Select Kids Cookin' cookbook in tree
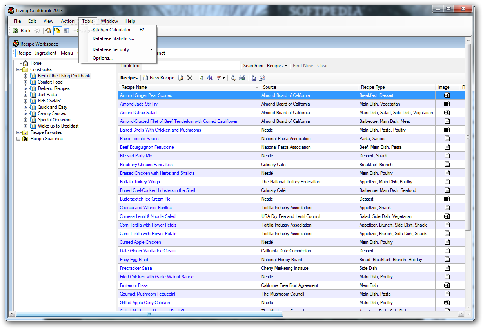Viewport: 483px width, 329px height. (49, 101)
